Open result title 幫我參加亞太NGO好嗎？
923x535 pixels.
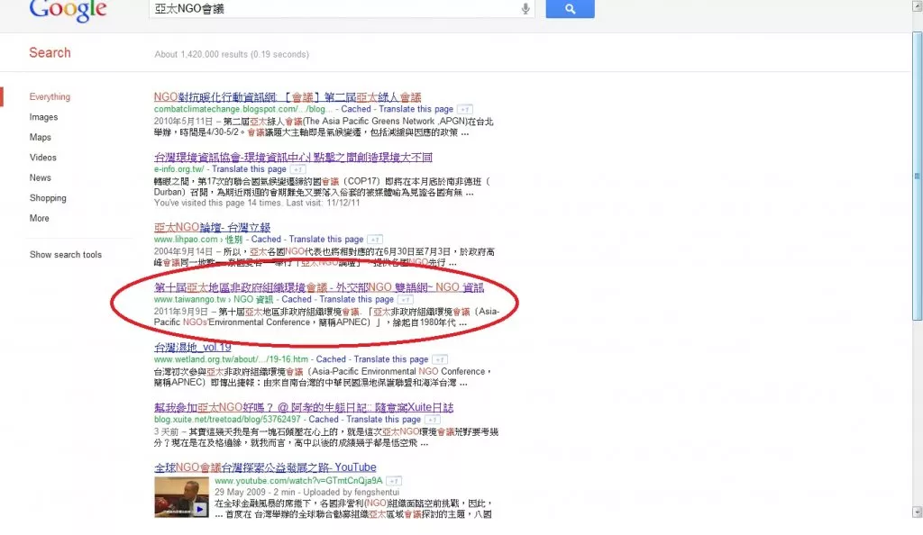(304, 407)
